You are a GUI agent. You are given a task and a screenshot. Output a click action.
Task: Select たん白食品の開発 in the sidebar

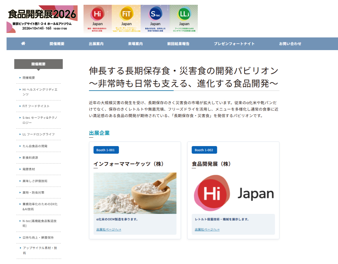click(35, 146)
